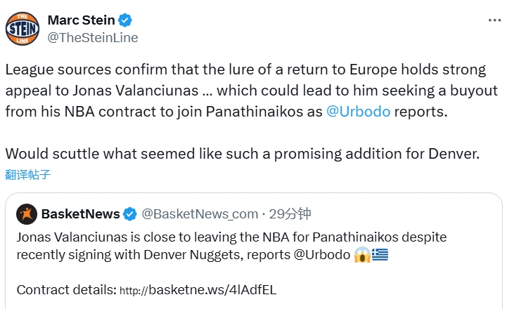This screenshot has height=309, width=514.
Task: Click the 'Contract details:' label
Action: tap(65, 289)
